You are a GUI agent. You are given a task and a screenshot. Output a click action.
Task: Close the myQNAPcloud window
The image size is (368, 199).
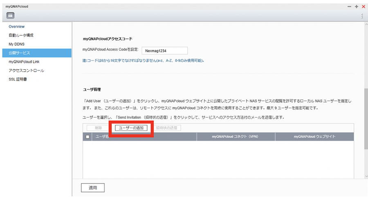pyautogui.click(x=364, y=7)
